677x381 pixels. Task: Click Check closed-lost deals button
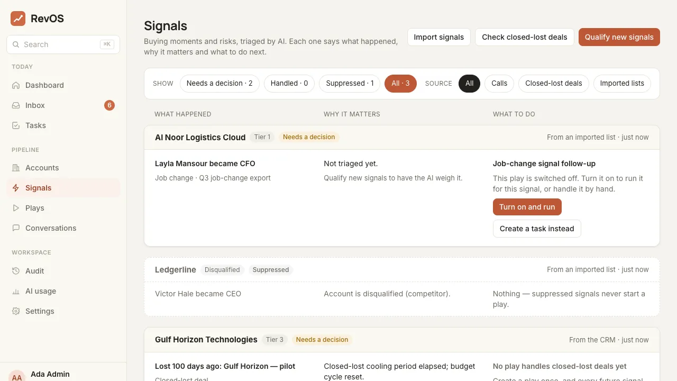point(525,37)
